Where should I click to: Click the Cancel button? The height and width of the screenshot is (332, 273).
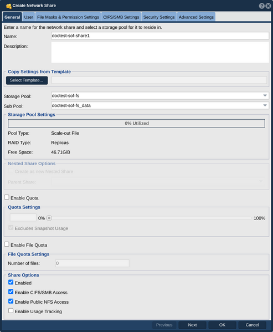click(252, 325)
